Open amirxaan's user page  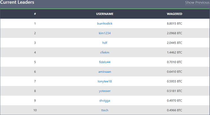pos(105,72)
